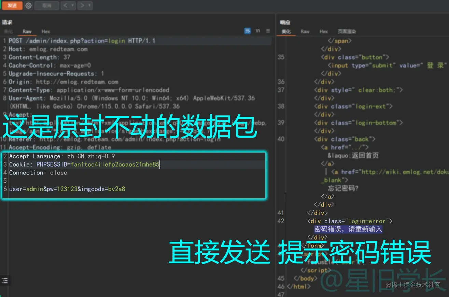Click the Accept-Language: zh-CN,zh;q=0.9 header
449x297 pixels.
tap(62, 156)
